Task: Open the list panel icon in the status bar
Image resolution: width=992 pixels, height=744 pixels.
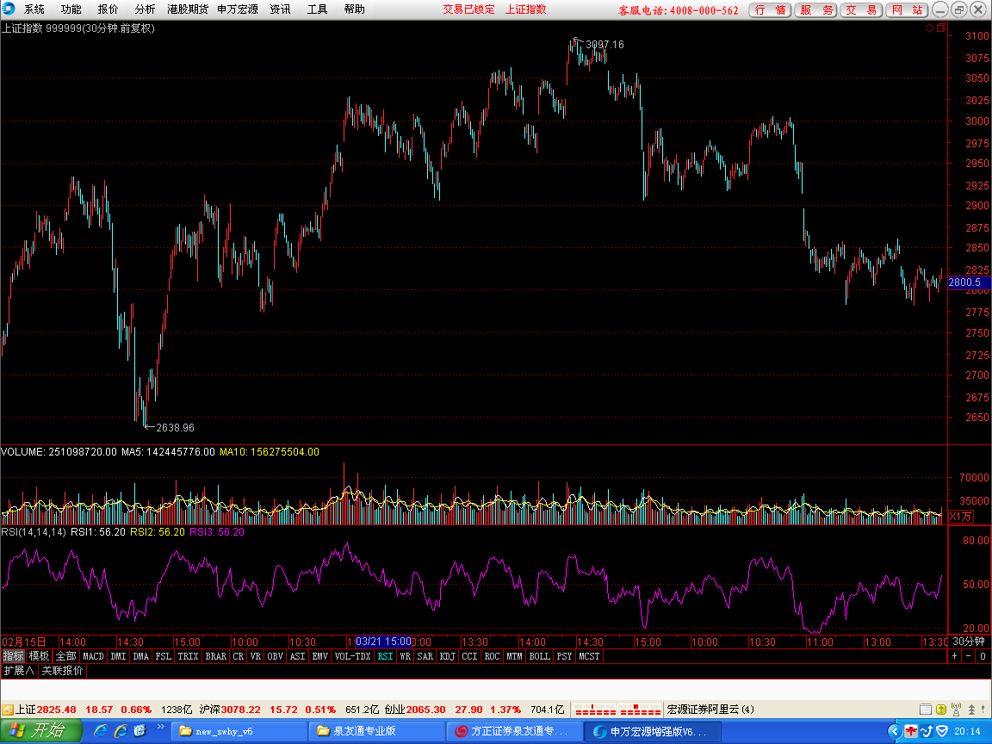Action: (x=926, y=710)
